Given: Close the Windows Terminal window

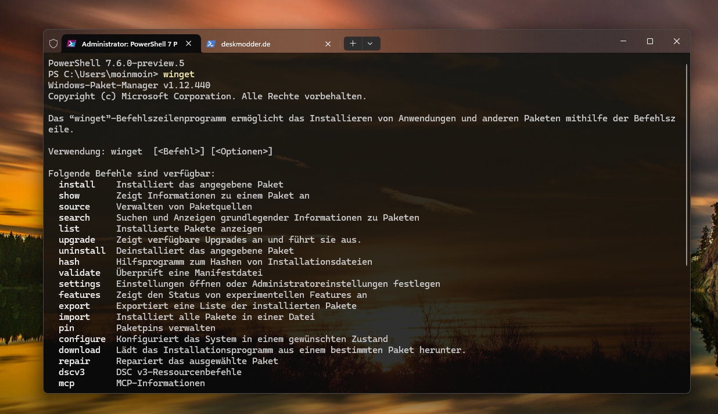Looking at the screenshot, I should tap(677, 41).
